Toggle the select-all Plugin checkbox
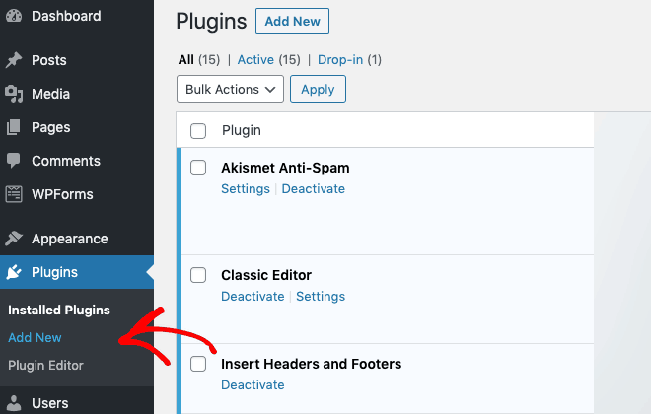The height and width of the screenshot is (414, 651). point(198,131)
